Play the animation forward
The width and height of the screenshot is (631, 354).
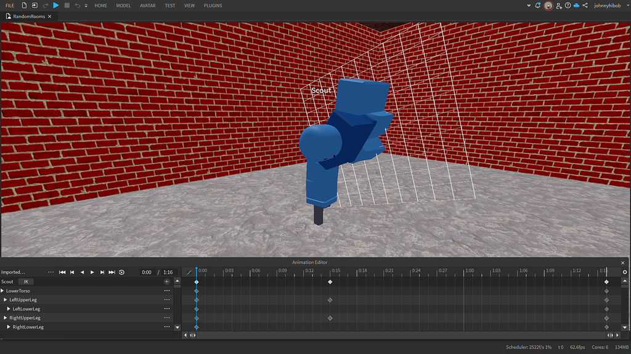pos(92,272)
